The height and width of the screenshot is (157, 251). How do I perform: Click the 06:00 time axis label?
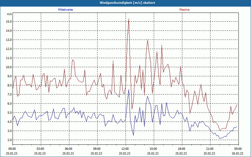tap(68, 149)
